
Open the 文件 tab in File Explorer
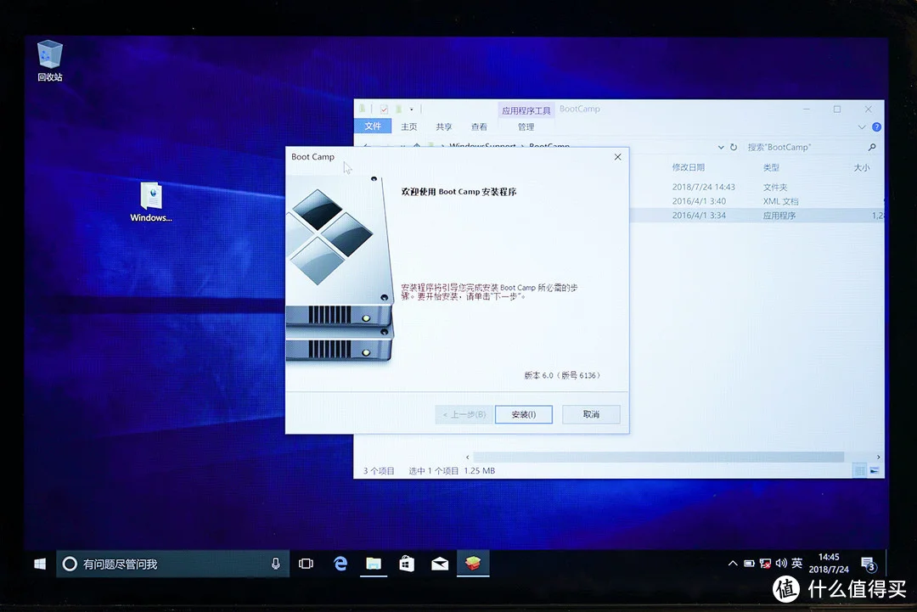[x=373, y=126]
